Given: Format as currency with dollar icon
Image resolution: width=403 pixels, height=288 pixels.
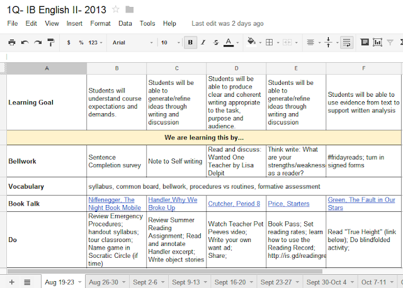Looking at the screenshot, I should (69, 43).
